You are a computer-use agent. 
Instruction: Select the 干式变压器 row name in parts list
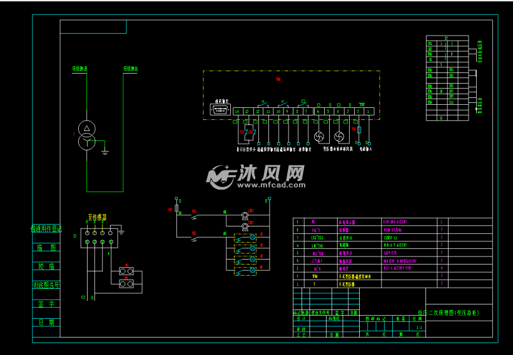pyautogui.click(x=347, y=284)
